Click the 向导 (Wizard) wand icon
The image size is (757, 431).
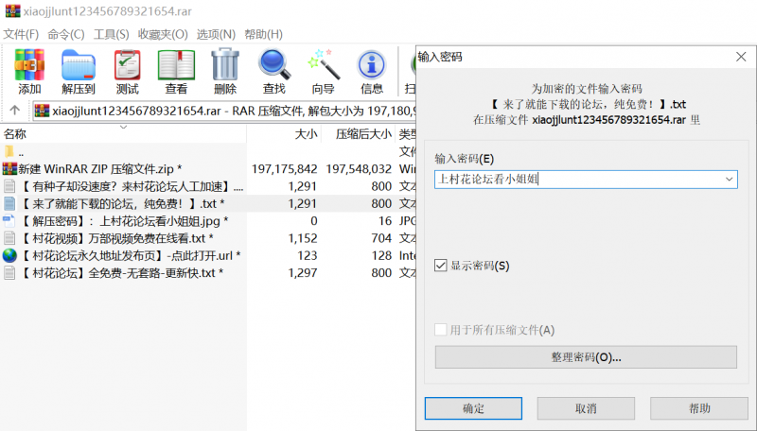click(323, 64)
